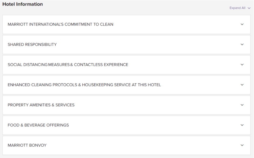Screen dimensions: 254x158
Task: Click the Enhanced Cleaning Protocols chevron arrow
Action: pos(242,85)
